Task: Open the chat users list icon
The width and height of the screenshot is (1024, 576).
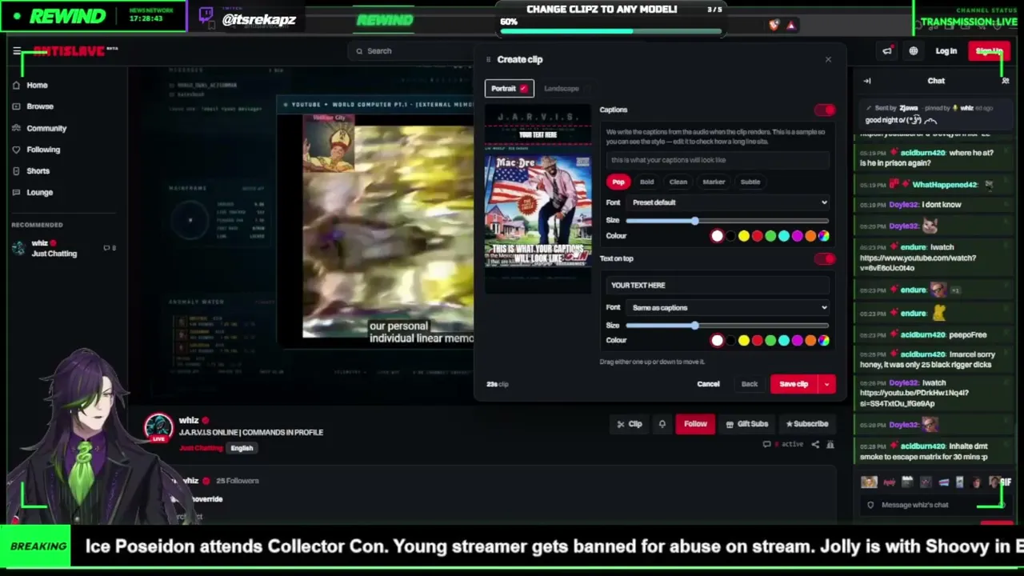Action: (x=1006, y=81)
